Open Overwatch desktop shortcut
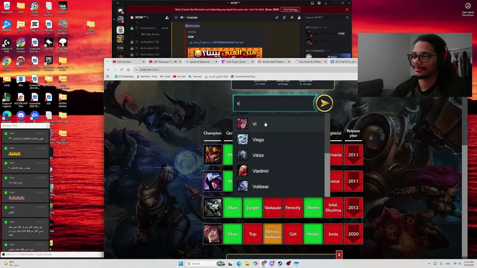This screenshot has height=268, width=477. [x=21, y=63]
